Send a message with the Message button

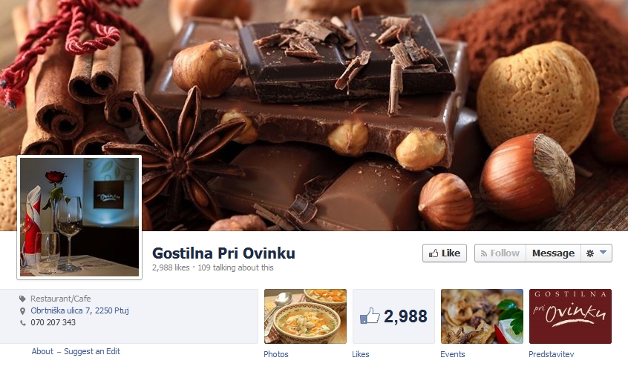click(x=553, y=253)
